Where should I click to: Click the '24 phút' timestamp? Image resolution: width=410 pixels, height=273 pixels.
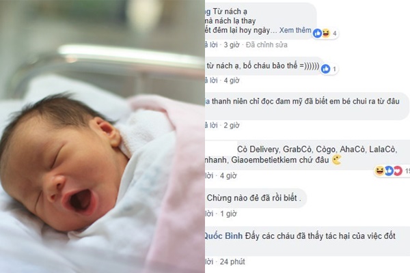232,261
